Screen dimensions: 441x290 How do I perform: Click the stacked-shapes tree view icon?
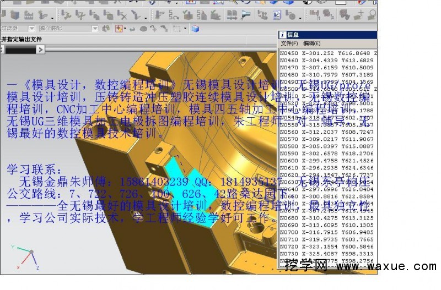(x=328, y=15)
